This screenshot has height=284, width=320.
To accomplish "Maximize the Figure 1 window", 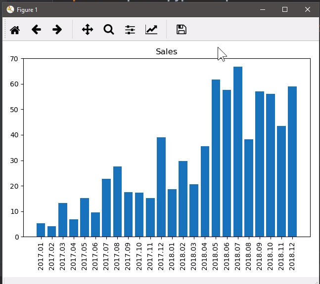I will (285, 9).
